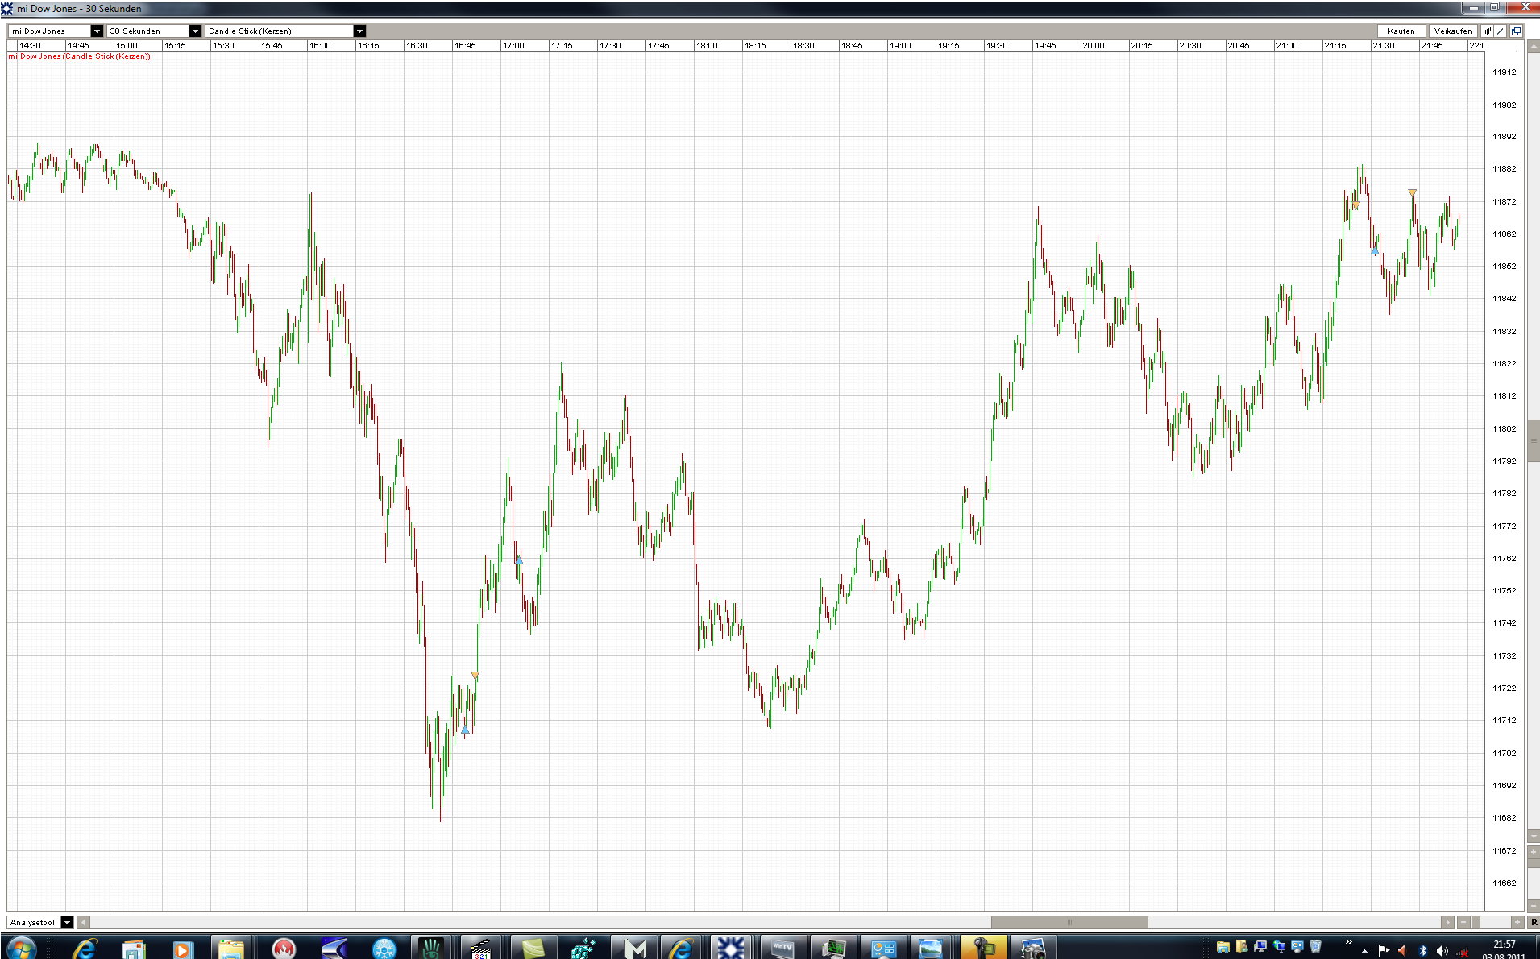Screen dimensions: 1540x959
Task: Click the 11912 price axis label
Action: [x=1505, y=72]
